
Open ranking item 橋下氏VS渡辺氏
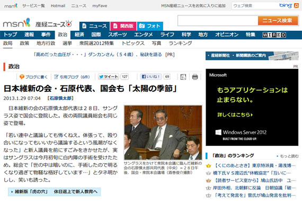252,173
